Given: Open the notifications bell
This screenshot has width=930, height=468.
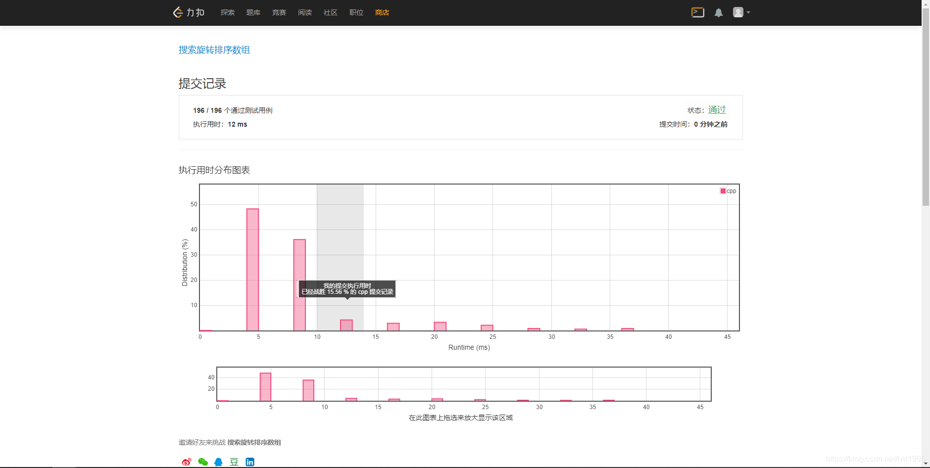Looking at the screenshot, I should pos(719,13).
